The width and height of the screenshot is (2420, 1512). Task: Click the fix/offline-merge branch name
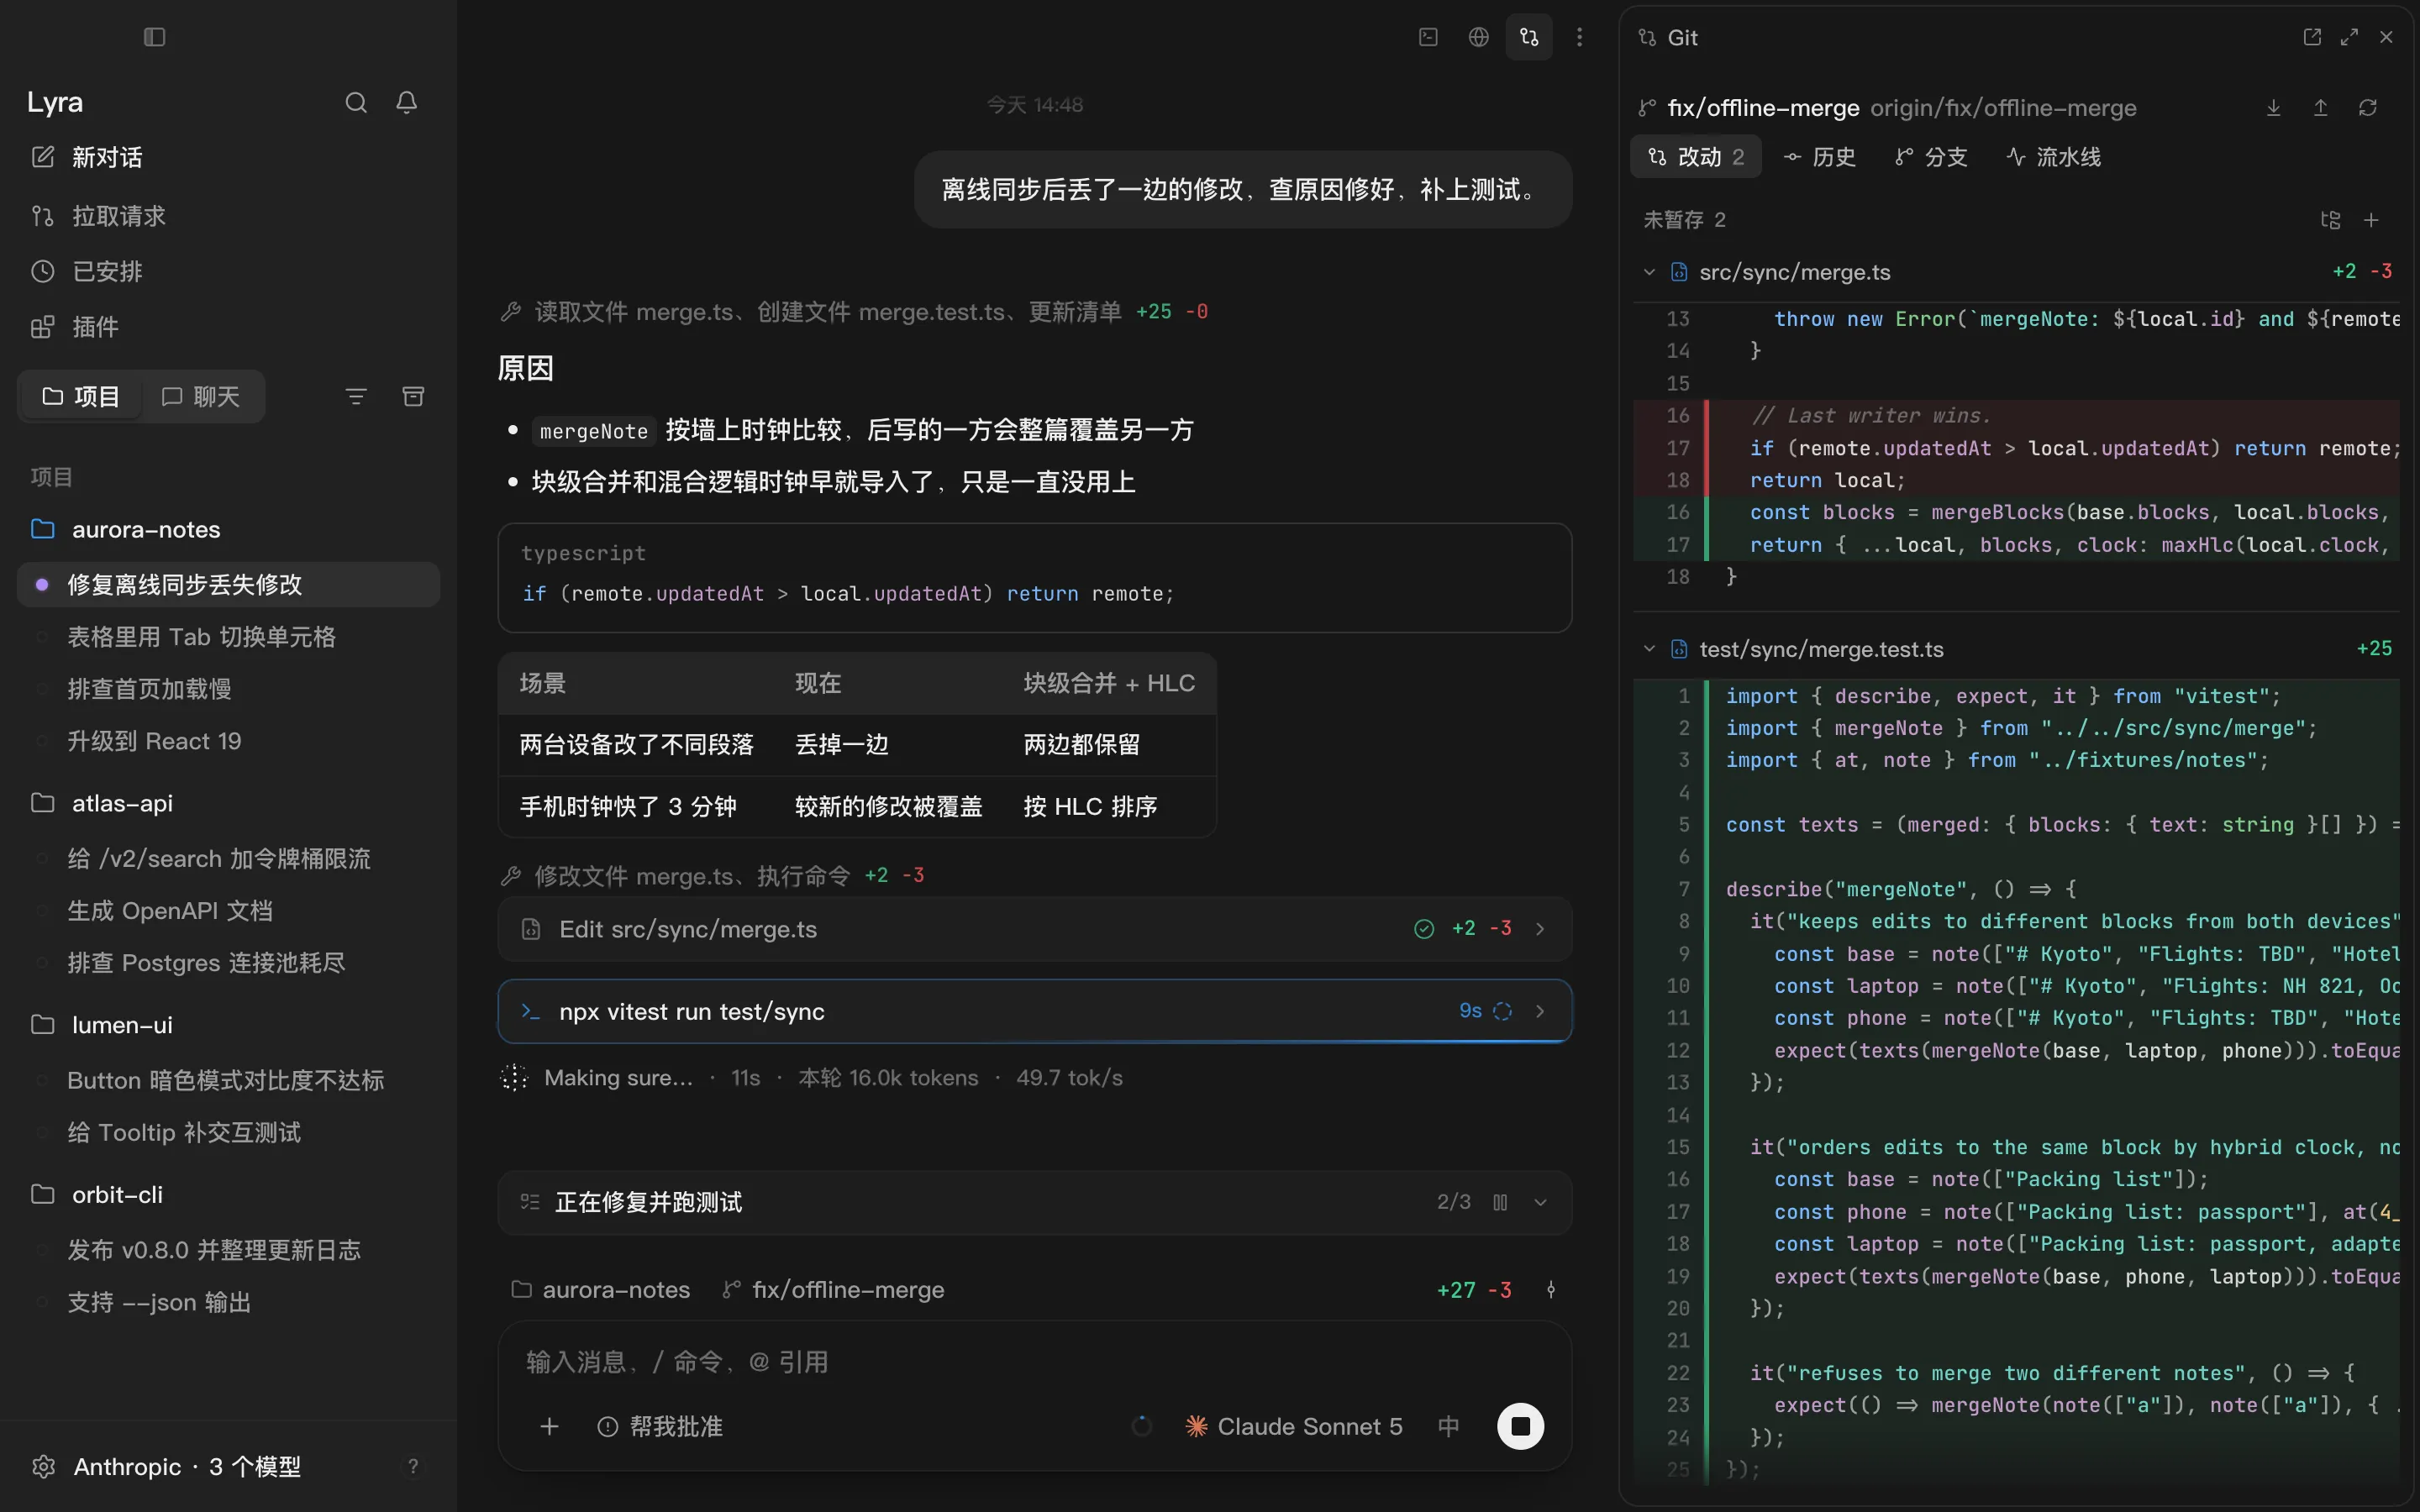1763,107
